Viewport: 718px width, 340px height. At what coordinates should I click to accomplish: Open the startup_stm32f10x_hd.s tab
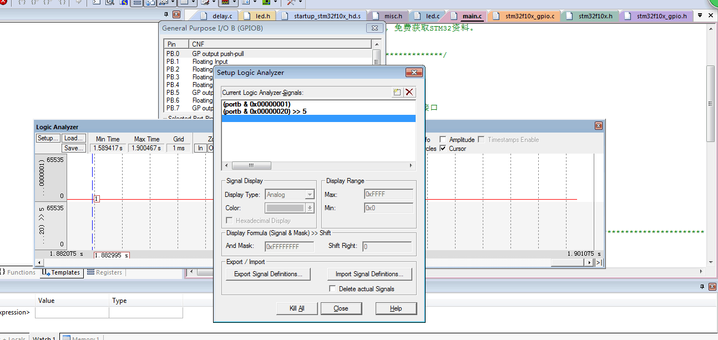[322, 16]
